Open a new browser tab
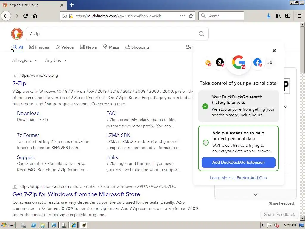Image resolution: width=305 pixels, height=229 pixels. (x=71, y=5)
